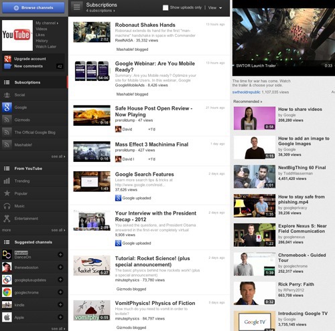335x331 pixels.
Task: Open Likes in the profile links
Action: click(40, 35)
